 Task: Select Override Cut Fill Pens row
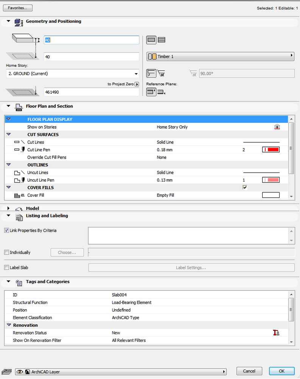point(146,157)
